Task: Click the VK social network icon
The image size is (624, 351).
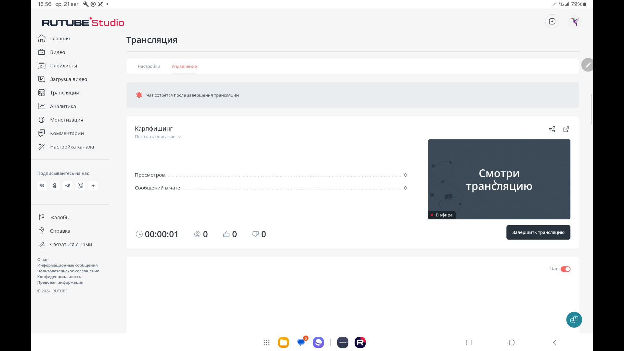Action: coord(42,186)
